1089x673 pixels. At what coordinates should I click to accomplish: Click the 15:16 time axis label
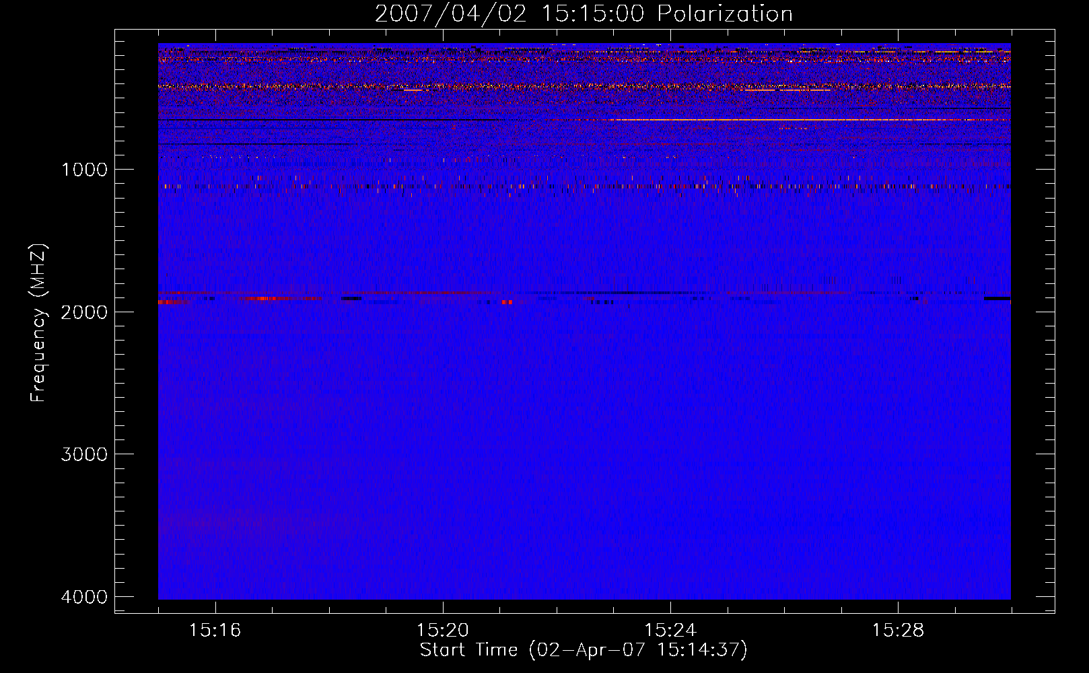coord(215,630)
